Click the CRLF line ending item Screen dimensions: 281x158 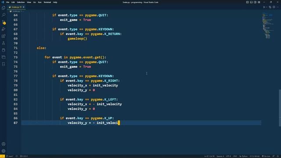tap(235, 156)
